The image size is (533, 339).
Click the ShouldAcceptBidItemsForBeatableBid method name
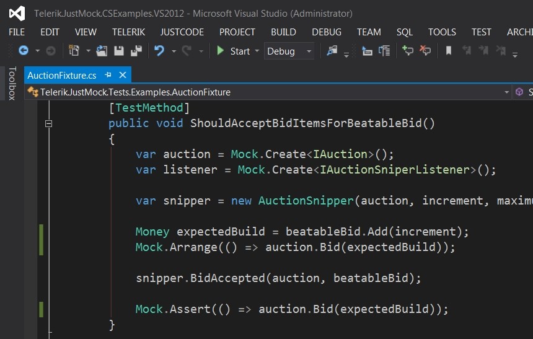point(306,123)
